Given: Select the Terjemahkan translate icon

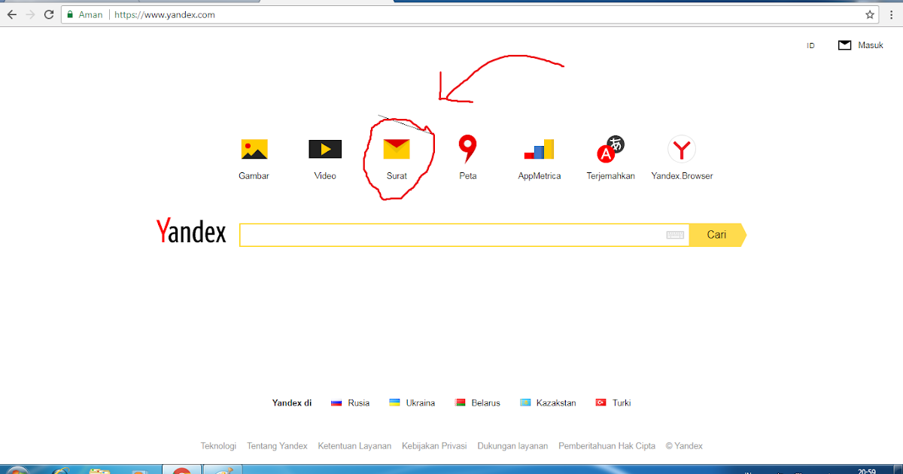Looking at the screenshot, I should (x=610, y=149).
